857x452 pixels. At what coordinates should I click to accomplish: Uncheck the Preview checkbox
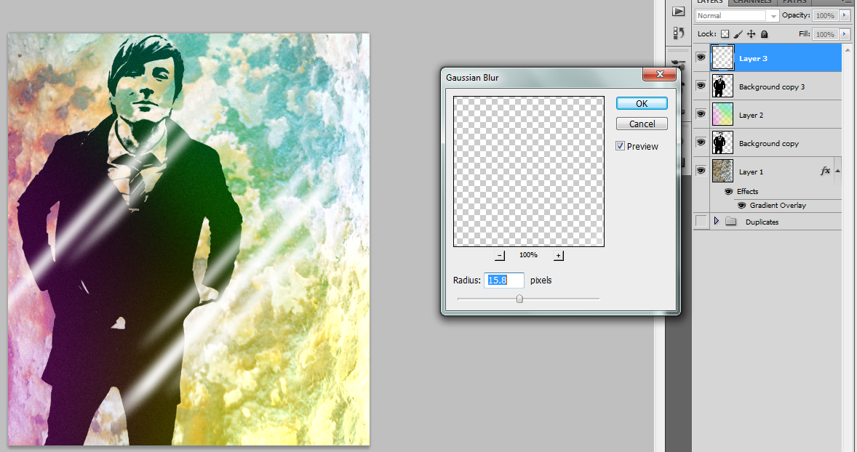coord(620,146)
